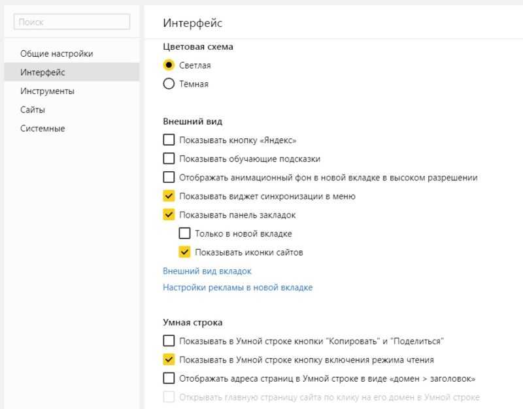Uncheck Показывать иконки сайтов
The image size is (523, 409).
coord(184,252)
